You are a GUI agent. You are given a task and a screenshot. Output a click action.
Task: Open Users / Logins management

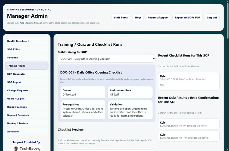click(x=27, y=99)
